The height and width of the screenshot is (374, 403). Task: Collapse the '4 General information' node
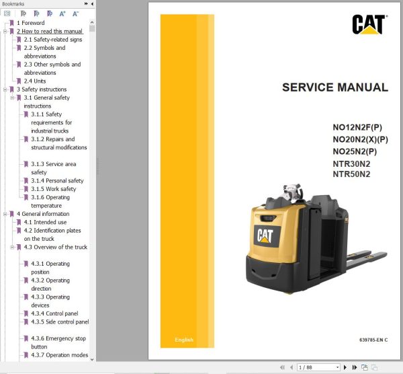(5, 214)
